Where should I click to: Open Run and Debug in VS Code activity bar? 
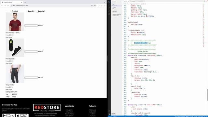tap(109, 11)
